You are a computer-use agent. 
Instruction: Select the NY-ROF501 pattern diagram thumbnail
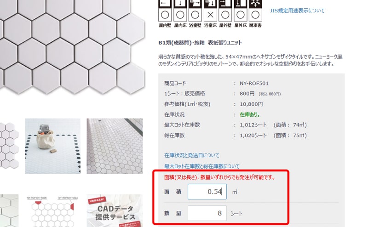(52, 210)
